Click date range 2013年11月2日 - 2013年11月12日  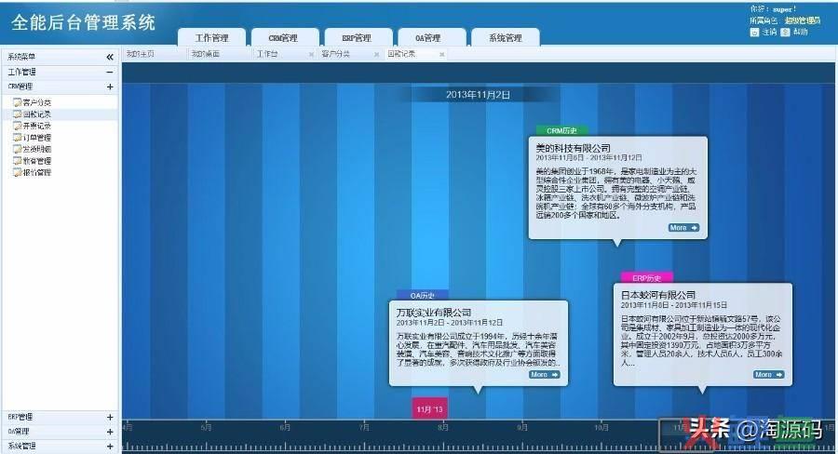(x=450, y=323)
